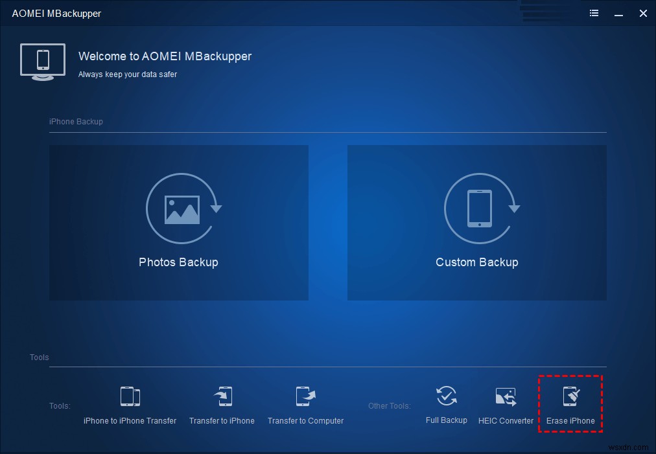Image resolution: width=656 pixels, height=454 pixels.
Task: Open the menu list in the title bar
Action: pos(594,13)
